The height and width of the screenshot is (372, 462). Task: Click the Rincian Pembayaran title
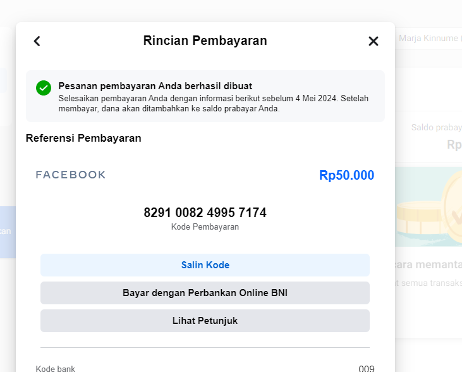[205, 41]
